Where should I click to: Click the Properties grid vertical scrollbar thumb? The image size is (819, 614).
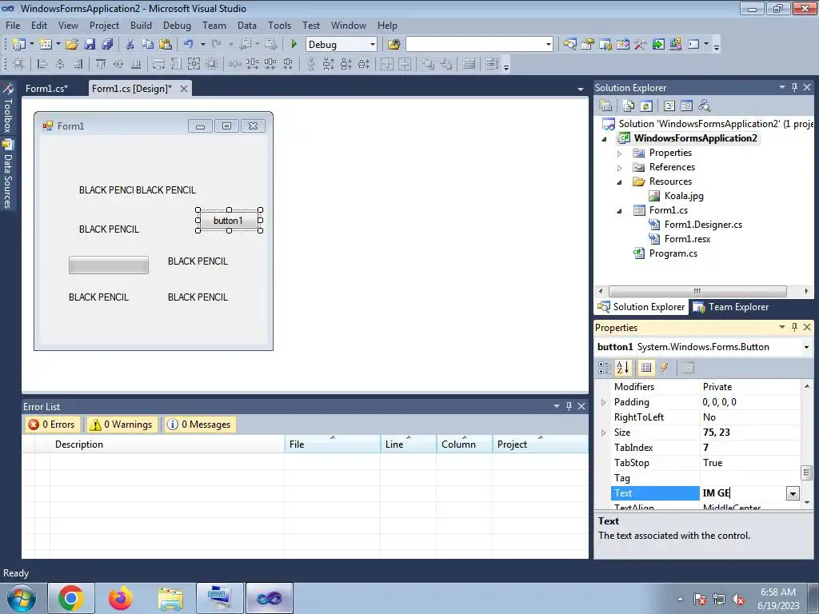pos(806,472)
